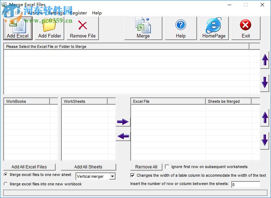271x198 pixels.
Task: Minimize the Merge Excel Files window
Action: pos(230,5)
